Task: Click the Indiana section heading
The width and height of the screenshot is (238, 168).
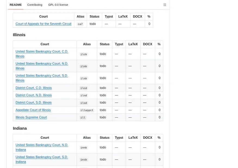Action: coord(20,128)
